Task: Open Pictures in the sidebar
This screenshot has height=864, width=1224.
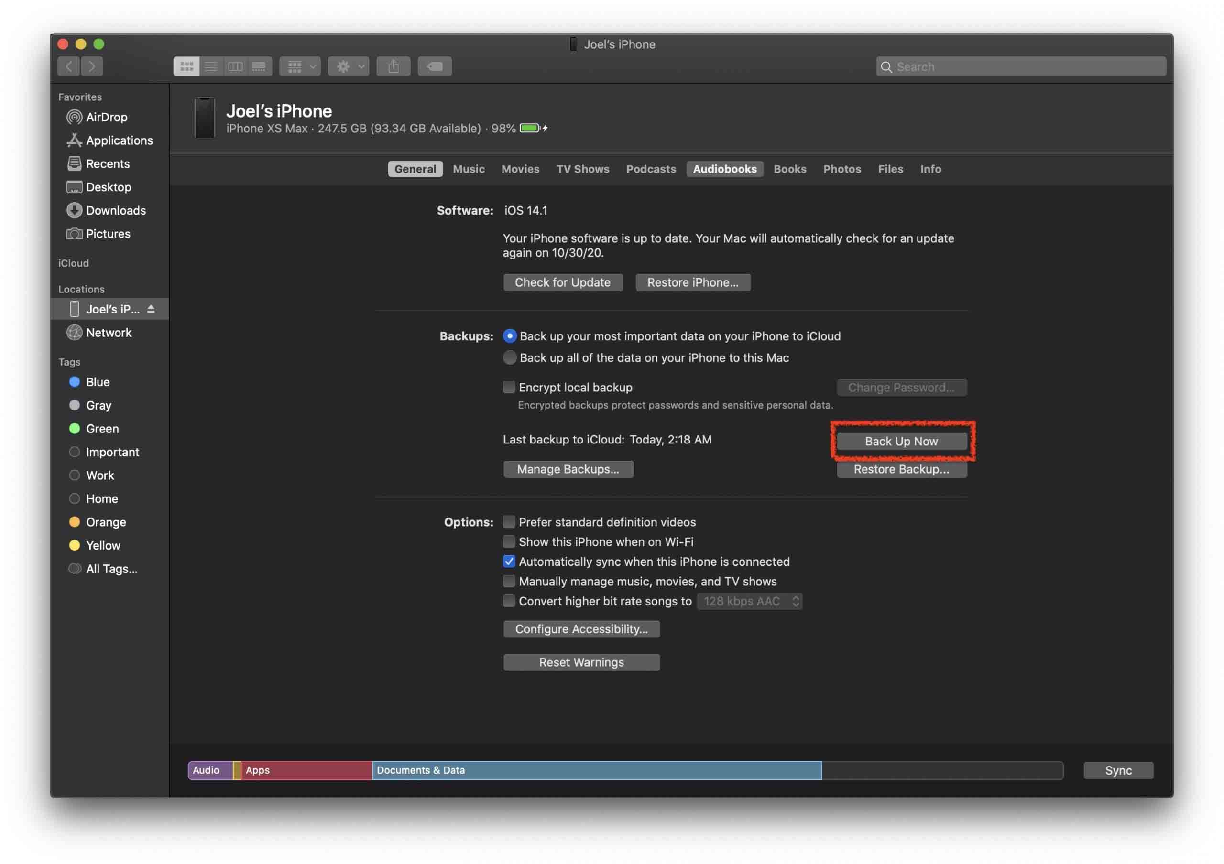Action: click(x=98, y=234)
